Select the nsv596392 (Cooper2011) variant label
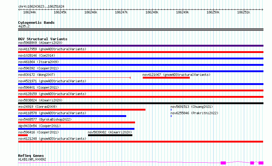The width and height of the screenshot is (272, 166). (x=39, y=68)
